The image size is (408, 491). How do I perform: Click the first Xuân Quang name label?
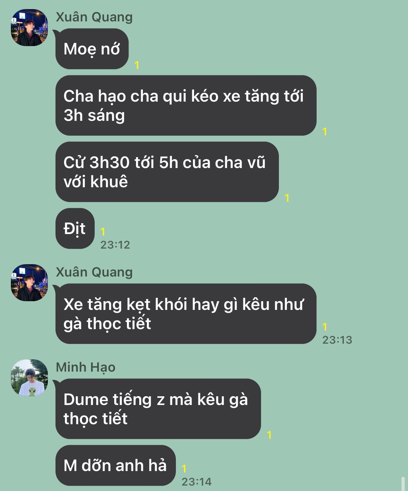[x=94, y=17]
